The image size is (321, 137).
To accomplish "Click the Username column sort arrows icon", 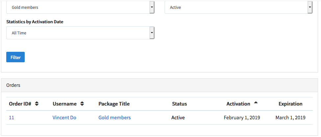I will (x=82, y=104).
